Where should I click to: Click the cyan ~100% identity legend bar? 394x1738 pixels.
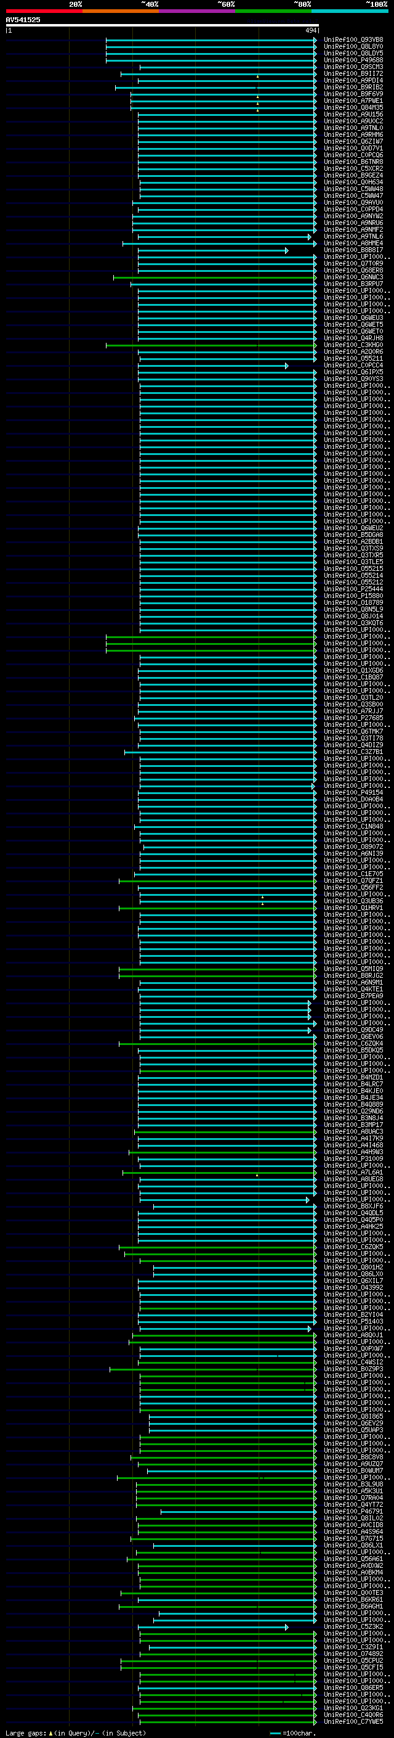[x=350, y=11]
